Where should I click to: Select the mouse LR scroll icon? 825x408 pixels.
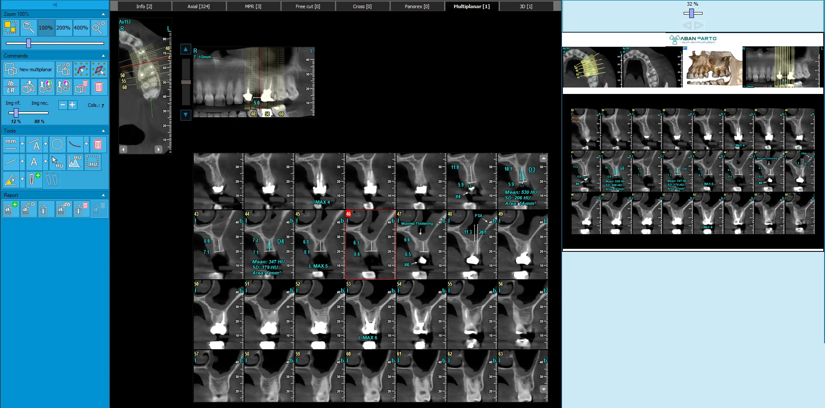coord(46,87)
